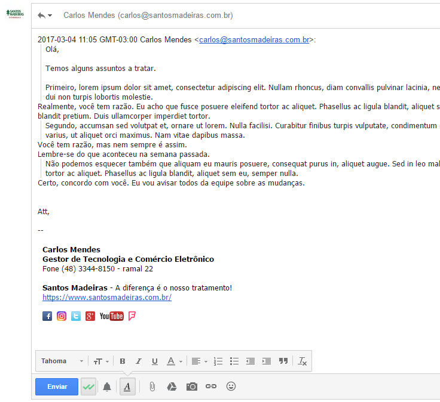Open the Facebook icon in the signature
The width and height of the screenshot is (440, 402).
coord(47,316)
